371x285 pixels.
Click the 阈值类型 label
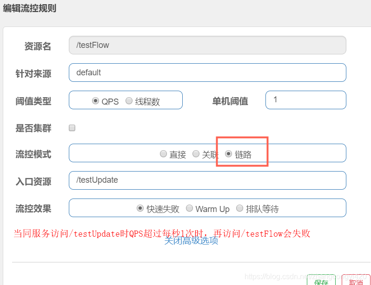tap(33, 101)
